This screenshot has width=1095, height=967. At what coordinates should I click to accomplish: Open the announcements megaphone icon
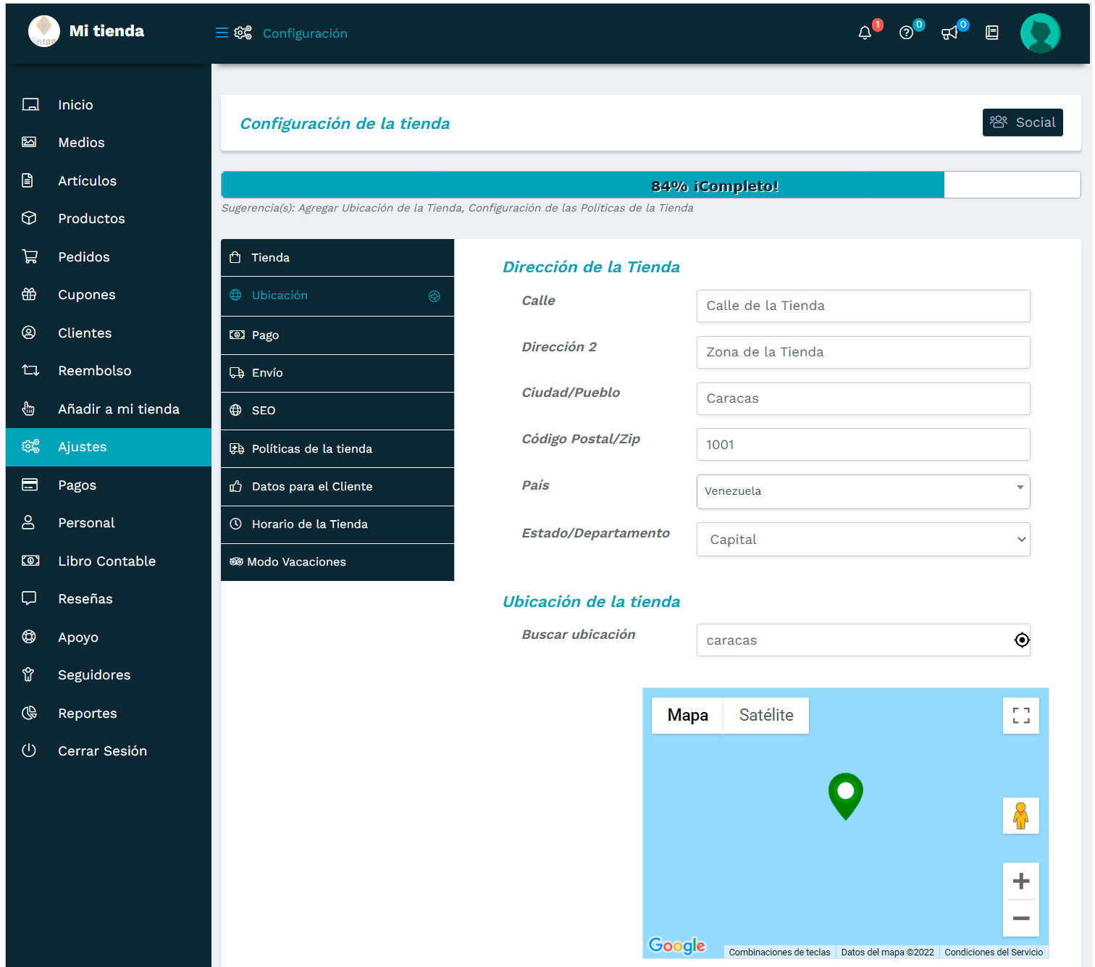[x=949, y=33]
